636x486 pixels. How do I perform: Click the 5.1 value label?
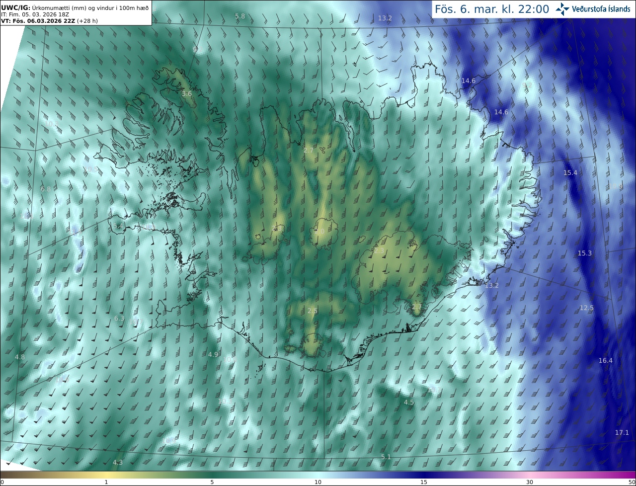386,457
